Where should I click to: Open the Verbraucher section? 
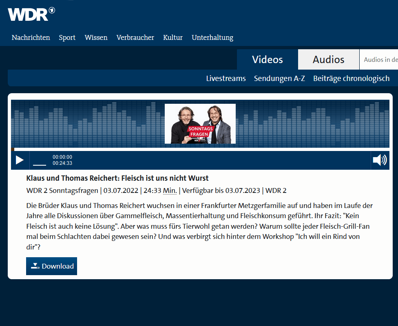pyautogui.click(x=135, y=37)
